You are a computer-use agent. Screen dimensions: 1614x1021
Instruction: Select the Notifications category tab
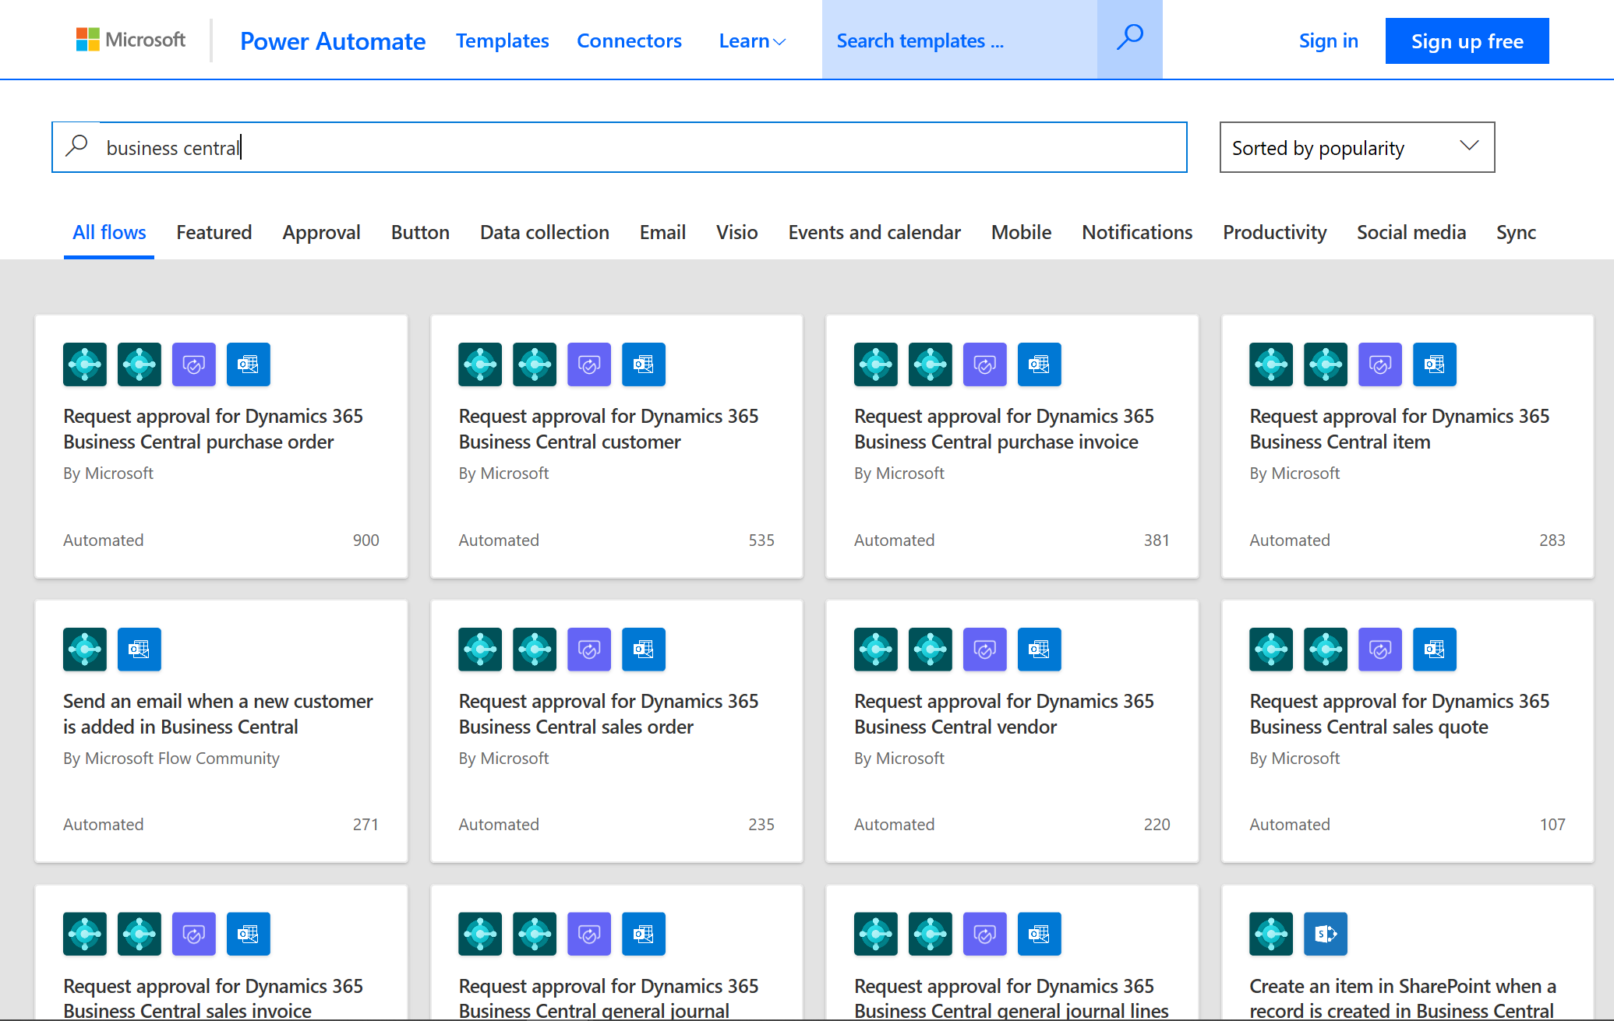[x=1137, y=232]
